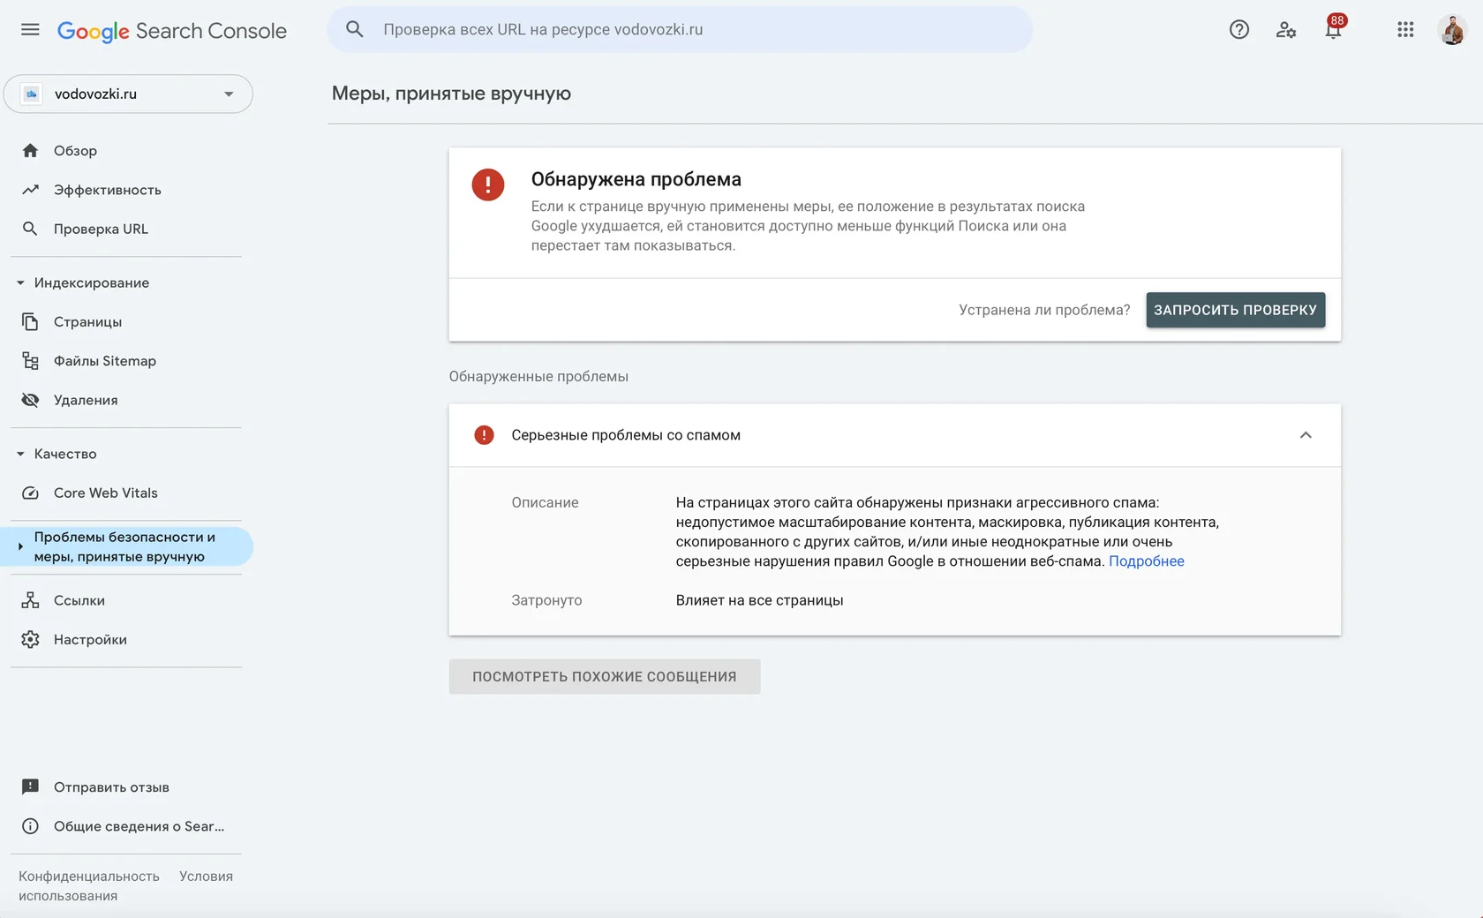Click the Проверка URL magnifier icon
Viewport: 1483px width, 918px height.
31,228
